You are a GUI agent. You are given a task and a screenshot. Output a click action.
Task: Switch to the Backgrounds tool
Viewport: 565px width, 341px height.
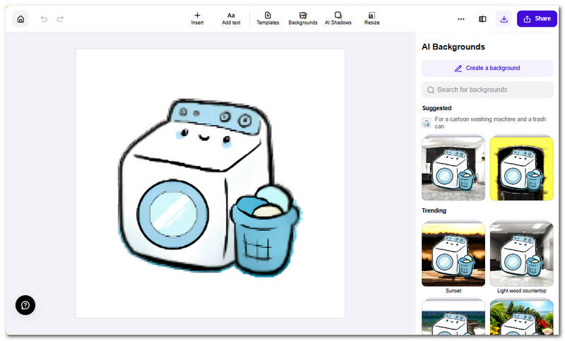click(302, 18)
